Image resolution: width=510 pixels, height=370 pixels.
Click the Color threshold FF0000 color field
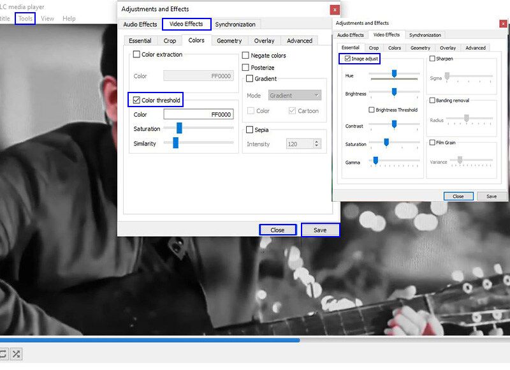coord(198,115)
